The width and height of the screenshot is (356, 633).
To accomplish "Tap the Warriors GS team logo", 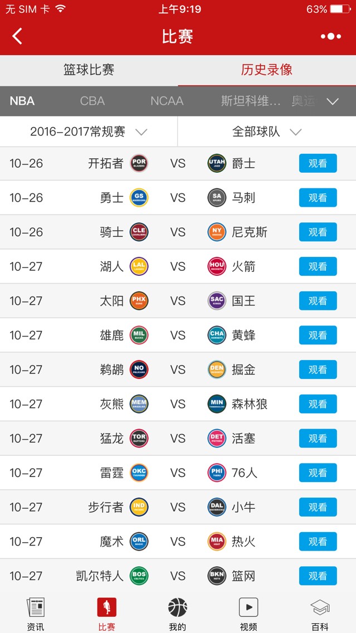I will [139, 198].
